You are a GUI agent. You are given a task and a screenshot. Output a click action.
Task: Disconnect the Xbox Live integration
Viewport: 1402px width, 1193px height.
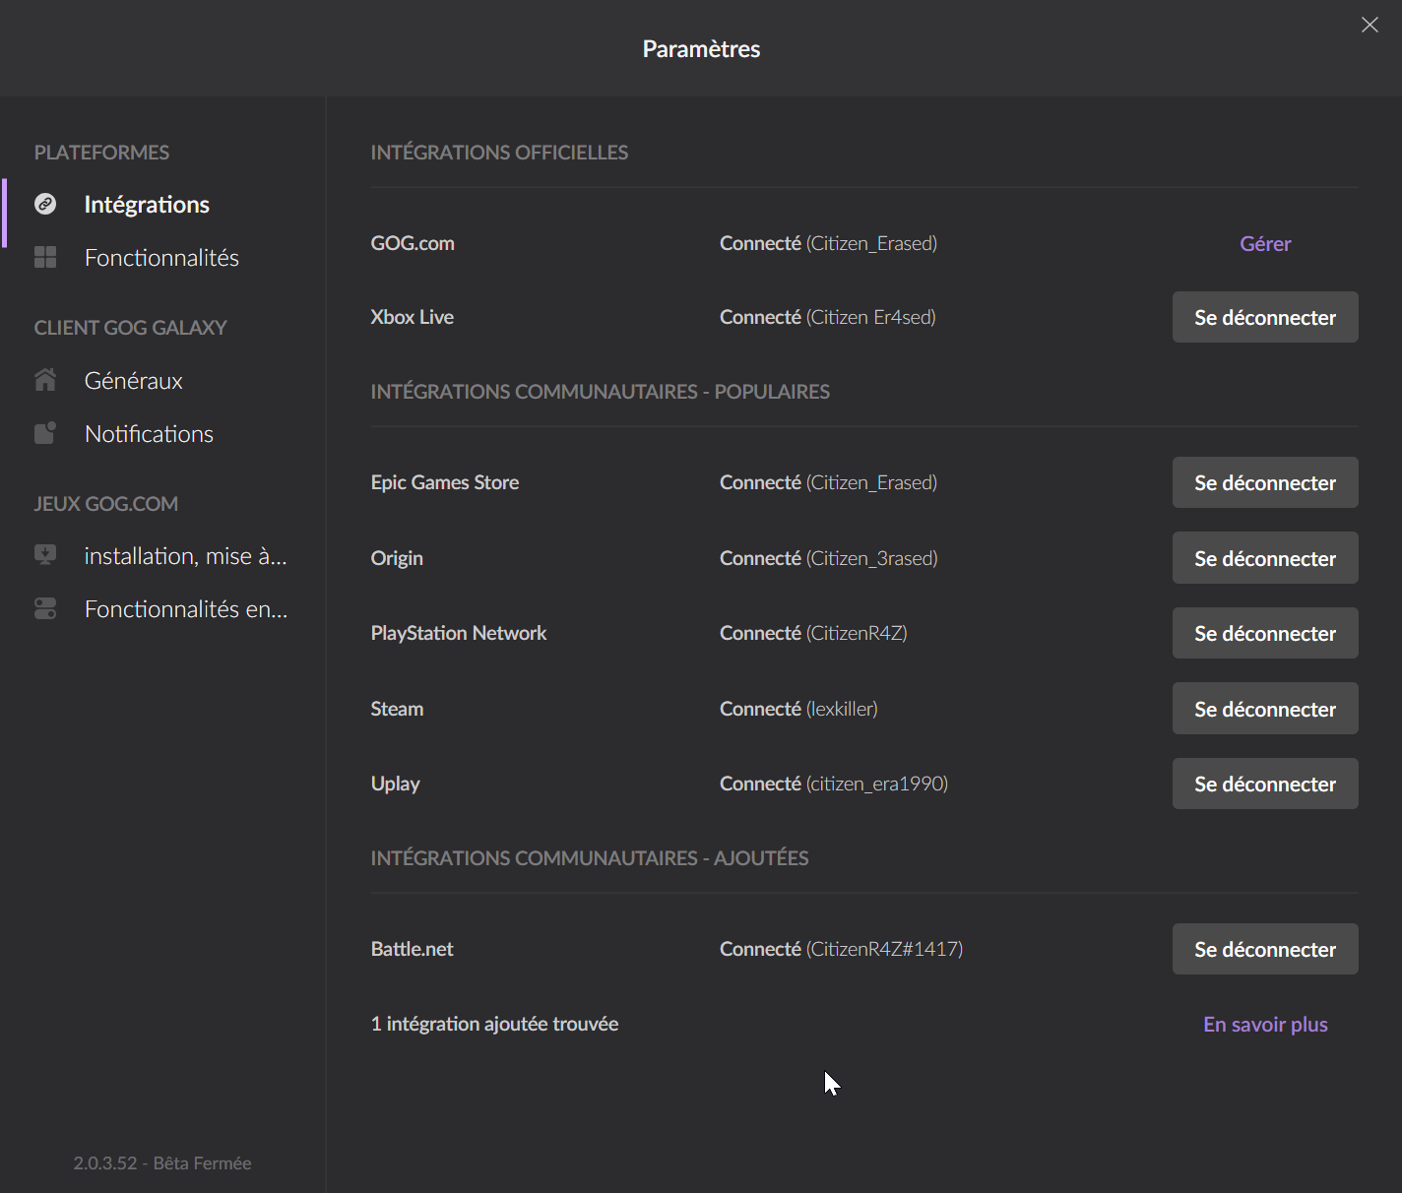click(1264, 317)
